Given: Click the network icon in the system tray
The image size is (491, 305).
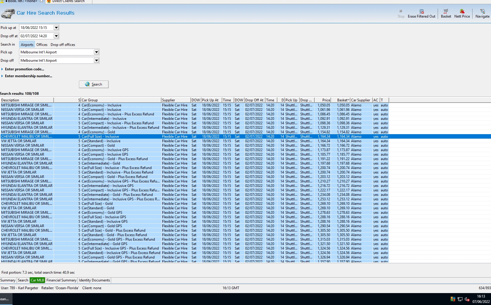Looking at the screenshot, I should [460, 299].
